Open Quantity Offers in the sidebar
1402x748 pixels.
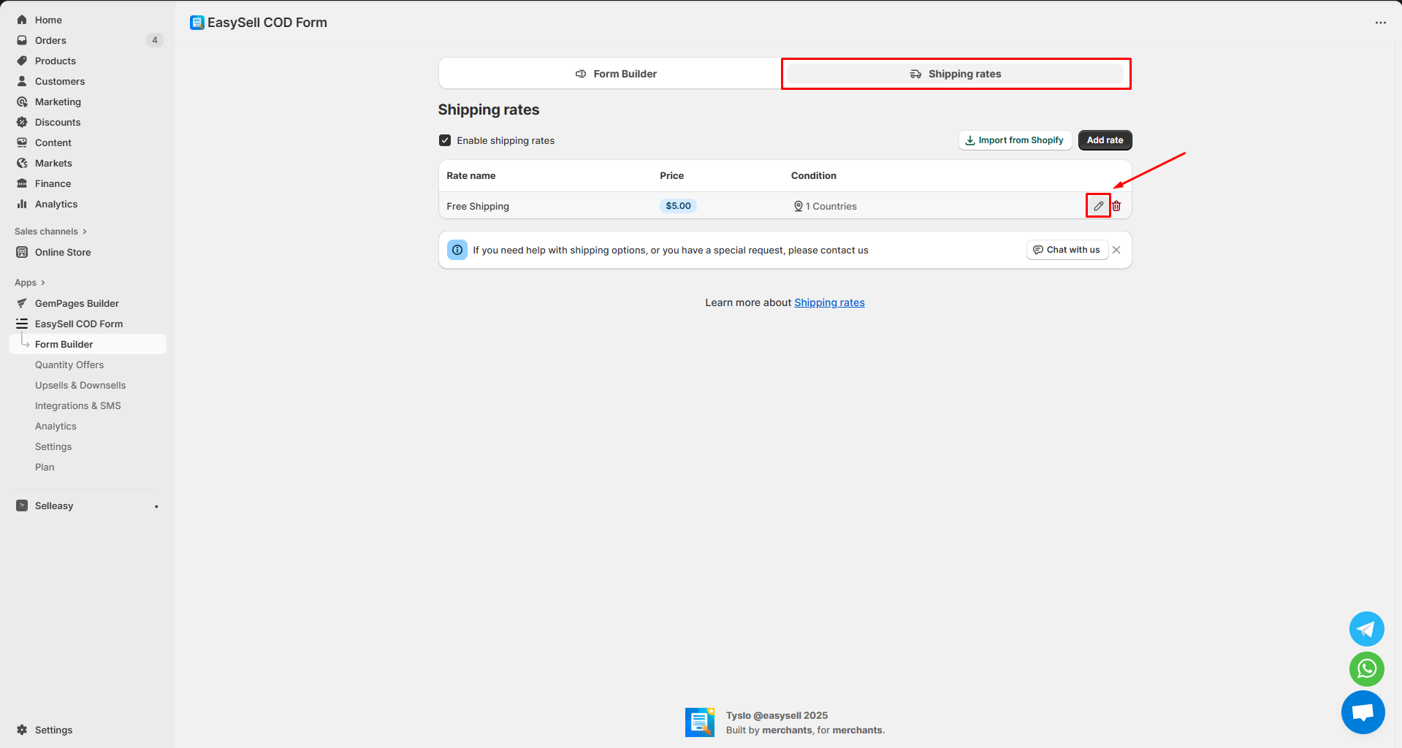[69, 365]
